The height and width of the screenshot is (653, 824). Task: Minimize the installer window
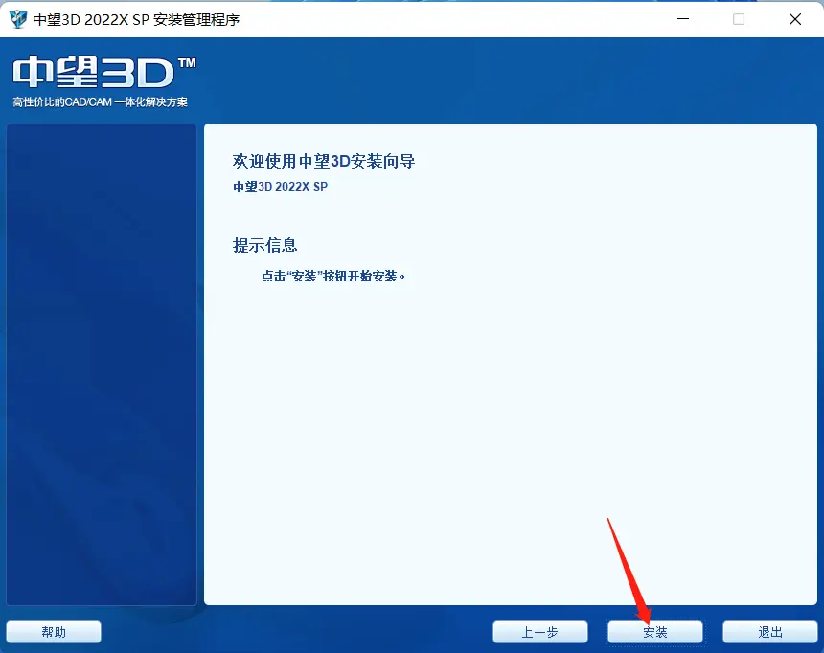click(x=683, y=19)
